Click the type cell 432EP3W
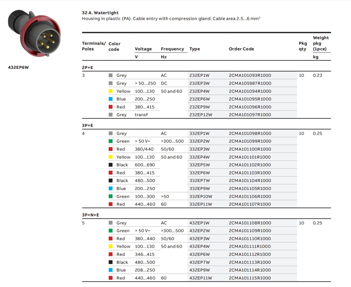 pyautogui.click(x=199, y=239)
